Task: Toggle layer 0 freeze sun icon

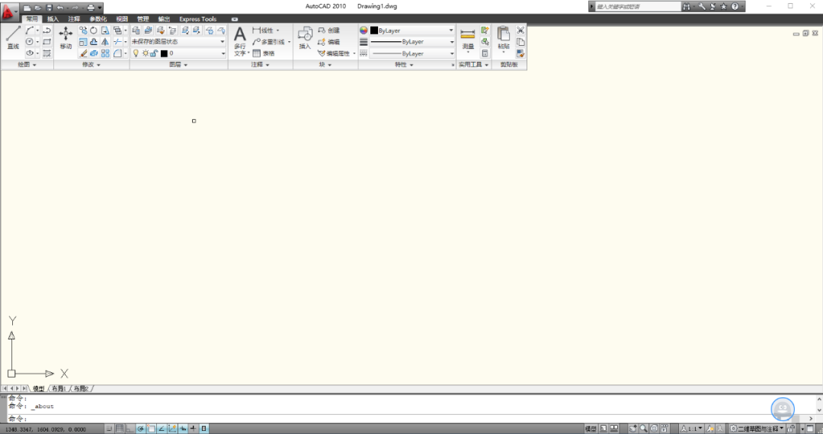Action: (146, 53)
